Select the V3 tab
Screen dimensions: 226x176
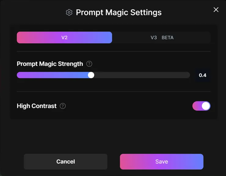pos(154,37)
